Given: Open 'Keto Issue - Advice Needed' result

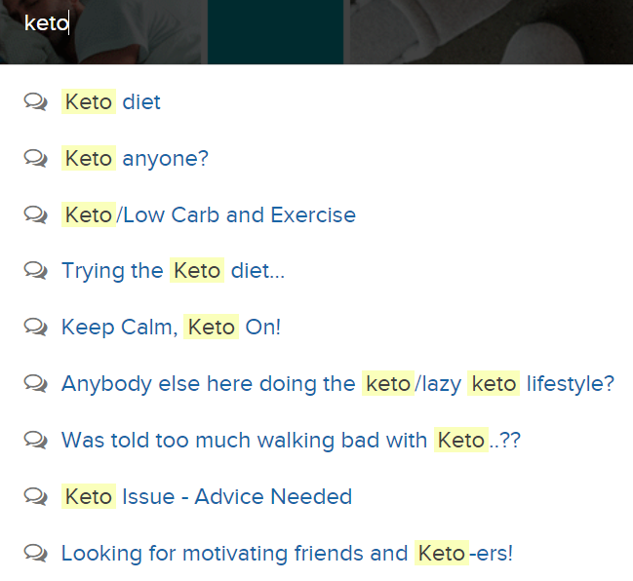Looking at the screenshot, I should point(207,496).
